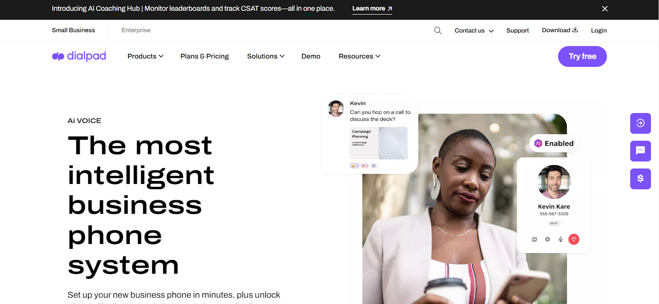Click the Try free button

[x=582, y=56]
